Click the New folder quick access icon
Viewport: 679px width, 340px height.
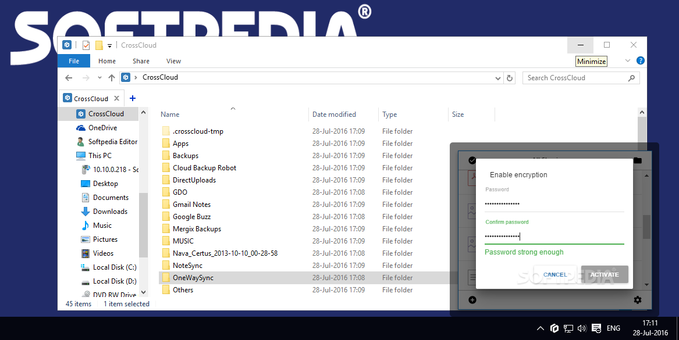[99, 45]
